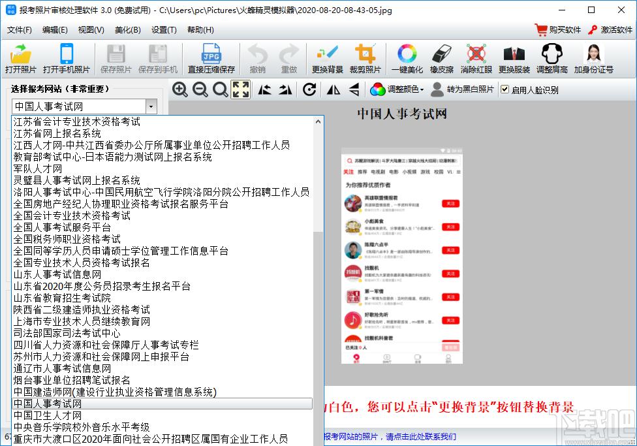This screenshot has width=637, height=446.
Task: Zoom out with the minus magnifier
Action: click(200, 89)
